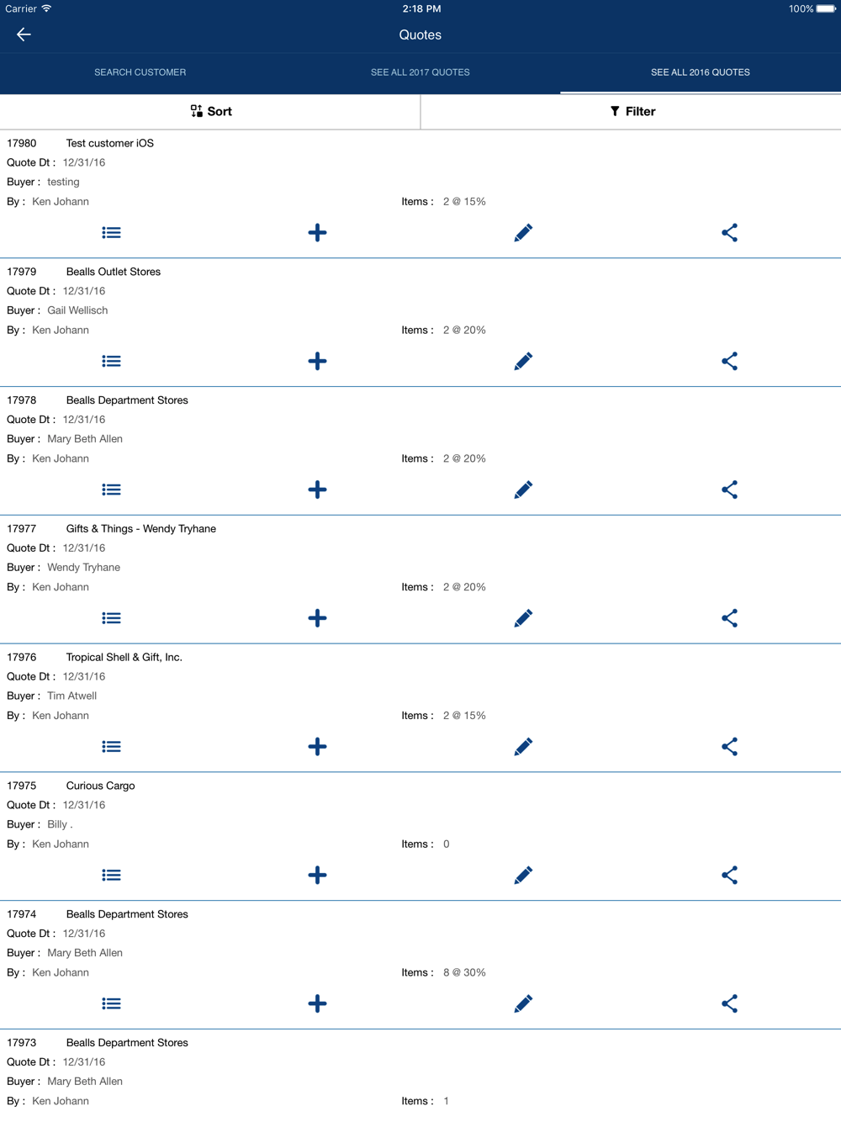Open item list for Curious Cargo quote

click(111, 876)
